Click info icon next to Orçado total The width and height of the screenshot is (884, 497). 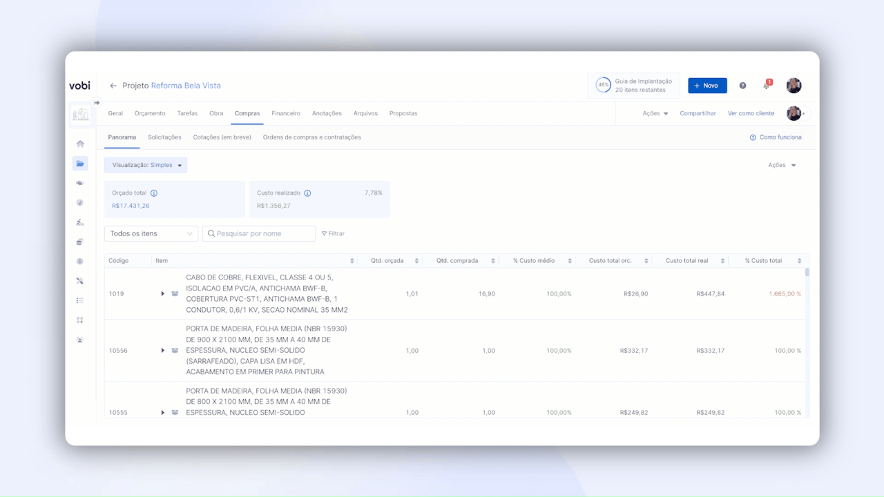tap(154, 193)
